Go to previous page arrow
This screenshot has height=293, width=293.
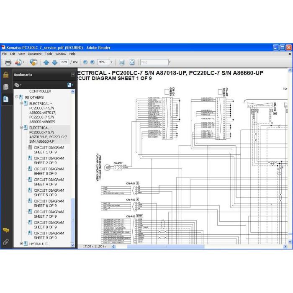pyautogui.click(x=46, y=62)
